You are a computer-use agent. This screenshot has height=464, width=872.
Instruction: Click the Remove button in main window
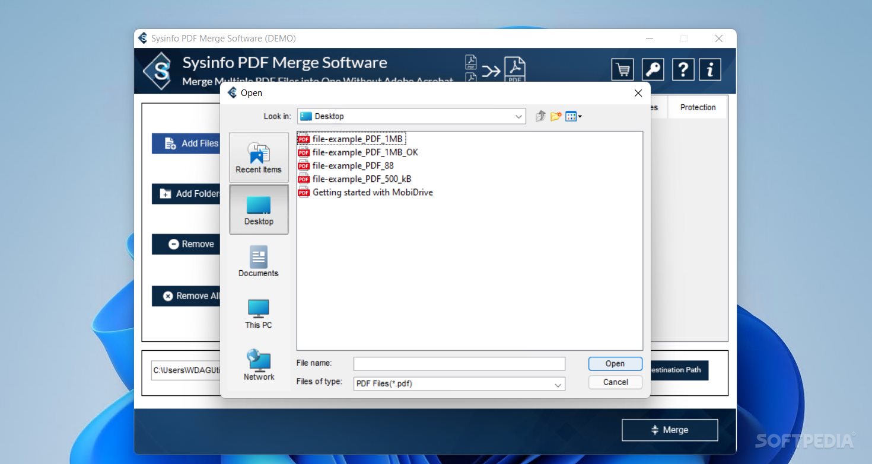(x=186, y=244)
